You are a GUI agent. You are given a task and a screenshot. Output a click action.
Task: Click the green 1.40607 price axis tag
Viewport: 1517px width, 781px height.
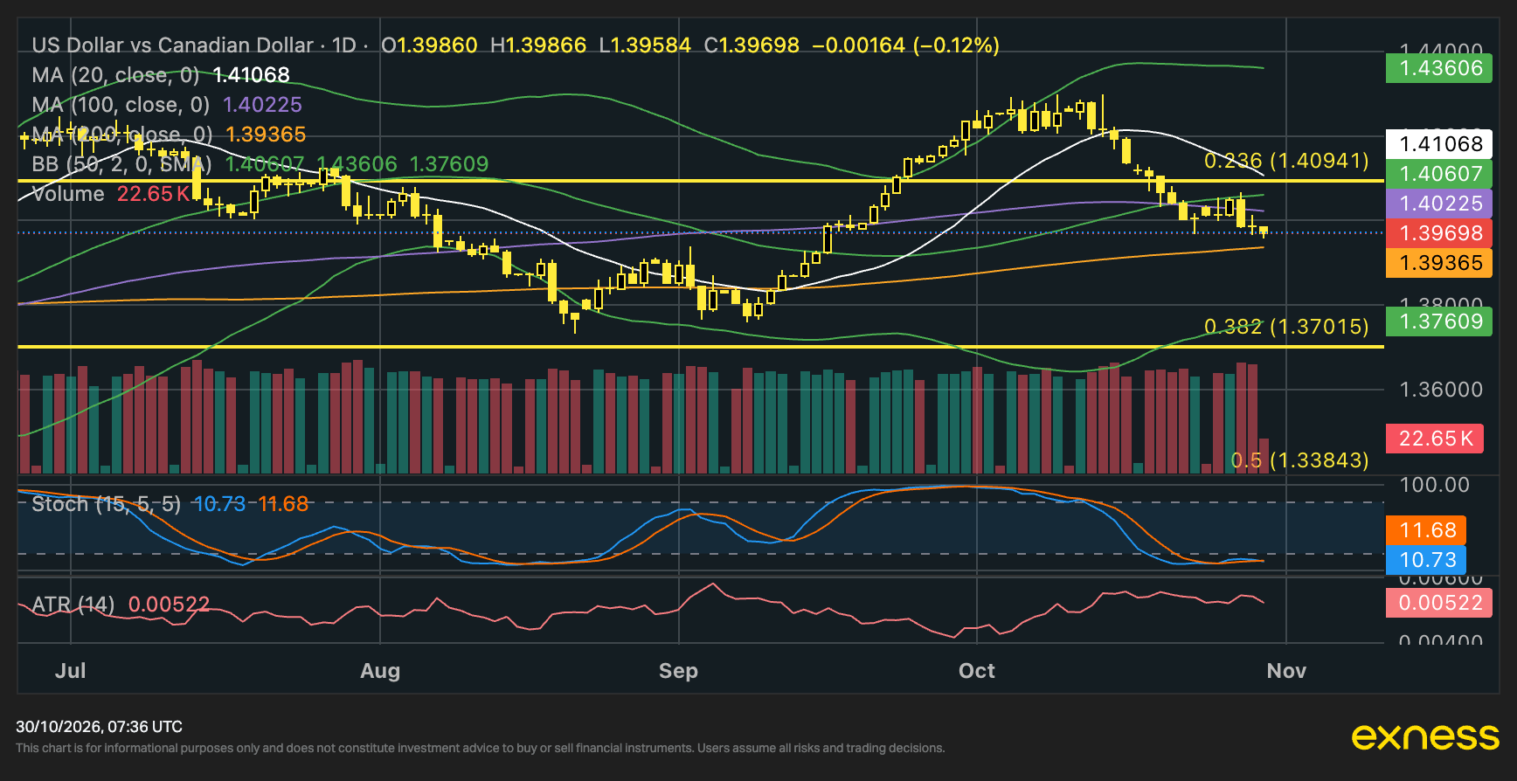coord(1439,174)
